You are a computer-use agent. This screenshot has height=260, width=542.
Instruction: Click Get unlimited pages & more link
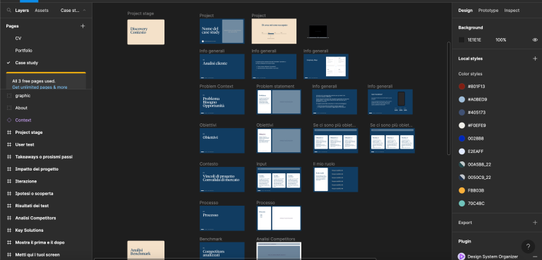40,87
